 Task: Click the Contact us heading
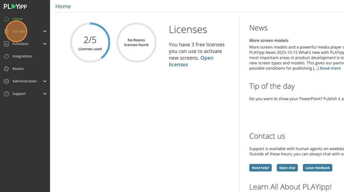tap(267, 136)
